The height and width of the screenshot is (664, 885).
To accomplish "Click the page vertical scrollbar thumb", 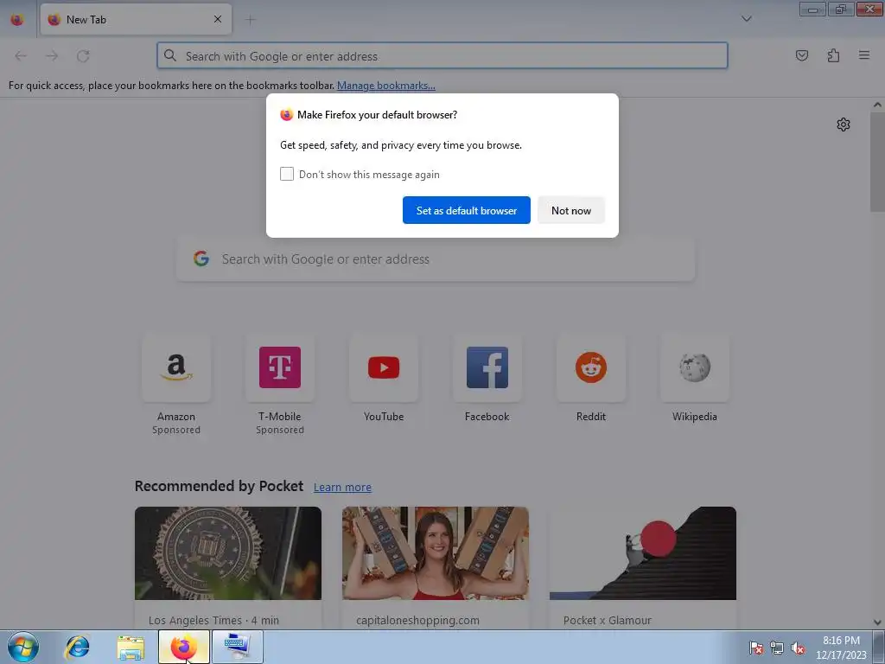I will point(877,162).
